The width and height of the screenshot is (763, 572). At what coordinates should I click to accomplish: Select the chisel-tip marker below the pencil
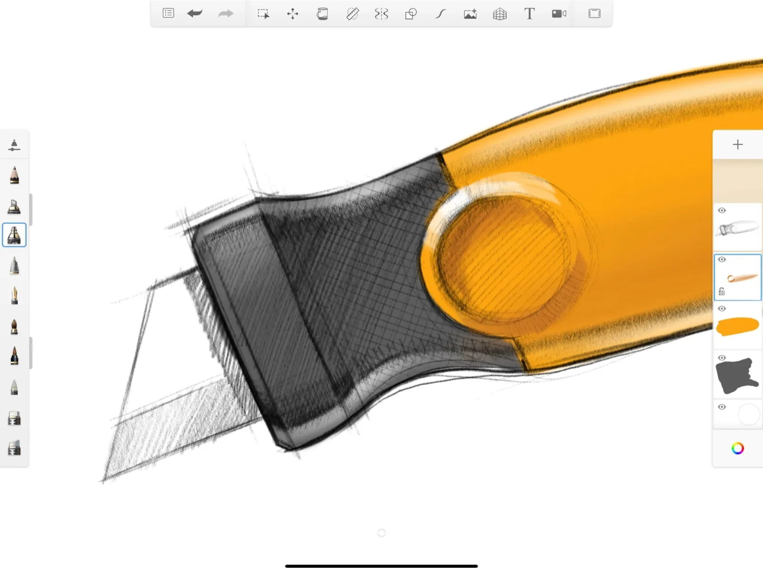(x=14, y=207)
